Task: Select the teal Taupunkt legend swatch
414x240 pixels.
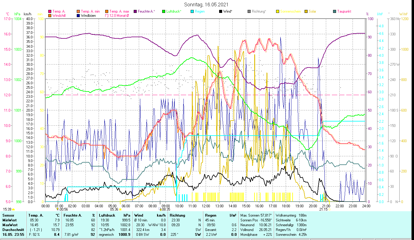Action: click(x=335, y=12)
